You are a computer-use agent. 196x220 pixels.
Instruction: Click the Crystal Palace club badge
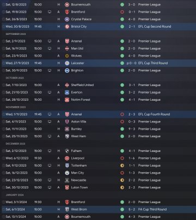67,19
